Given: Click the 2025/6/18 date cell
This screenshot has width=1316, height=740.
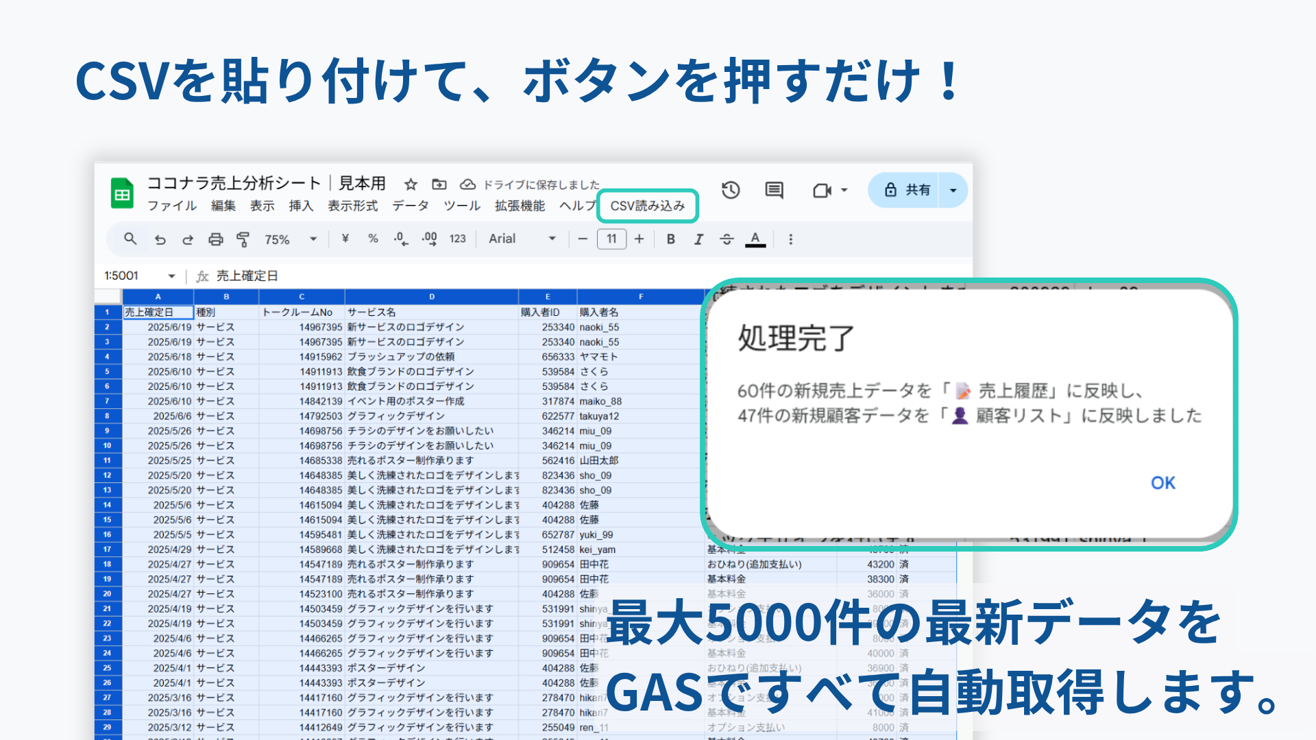Looking at the screenshot, I should (158, 356).
